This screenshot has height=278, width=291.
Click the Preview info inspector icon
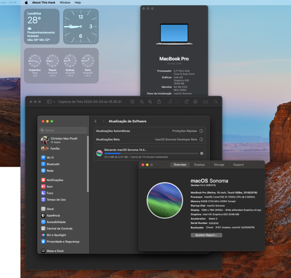pos(132,102)
